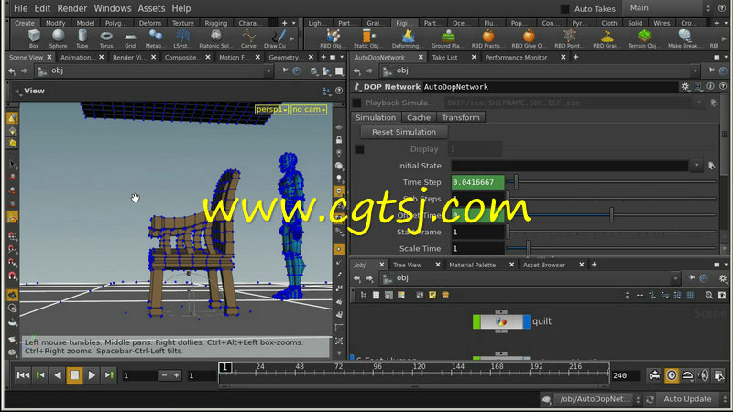Select the Curve shelf tool
The height and width of the screenshot is (412, 733).
pyautogui.click(x=248, y=38)
